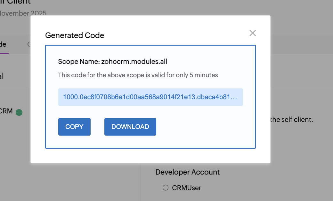This screenshot has height=201, width=333.
Task: Copy the generated code
Action: [74, 127]
